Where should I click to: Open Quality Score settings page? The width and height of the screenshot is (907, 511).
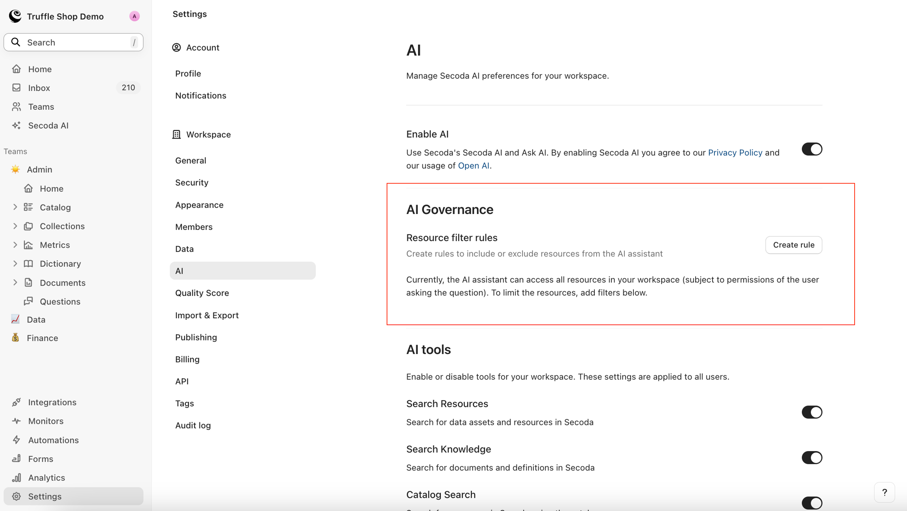202,293
